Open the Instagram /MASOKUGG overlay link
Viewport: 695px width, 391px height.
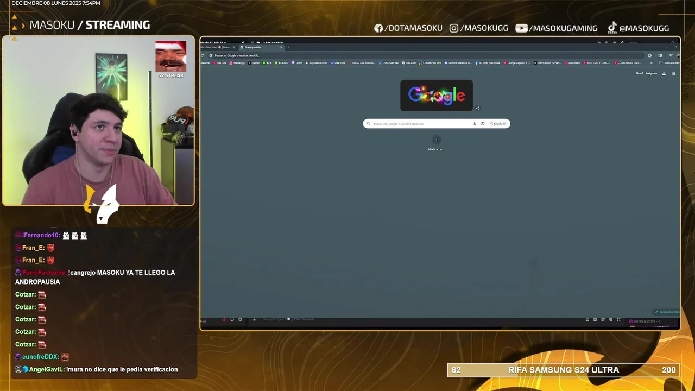coord(479,28)
